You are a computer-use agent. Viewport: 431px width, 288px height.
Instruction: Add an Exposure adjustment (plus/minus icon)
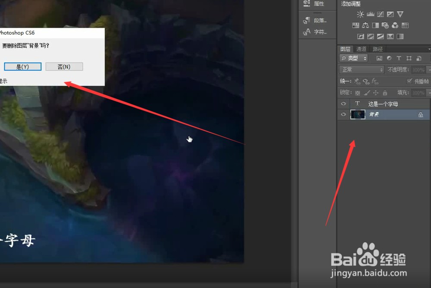point(390,14)
